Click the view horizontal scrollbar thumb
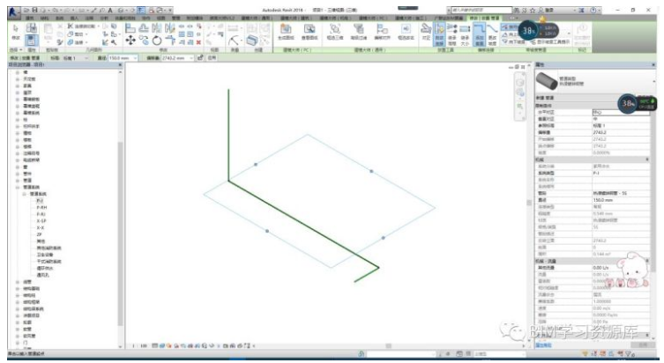Image resolution: width=664 pixels, height=363 pixels. (x=388, y=345)
